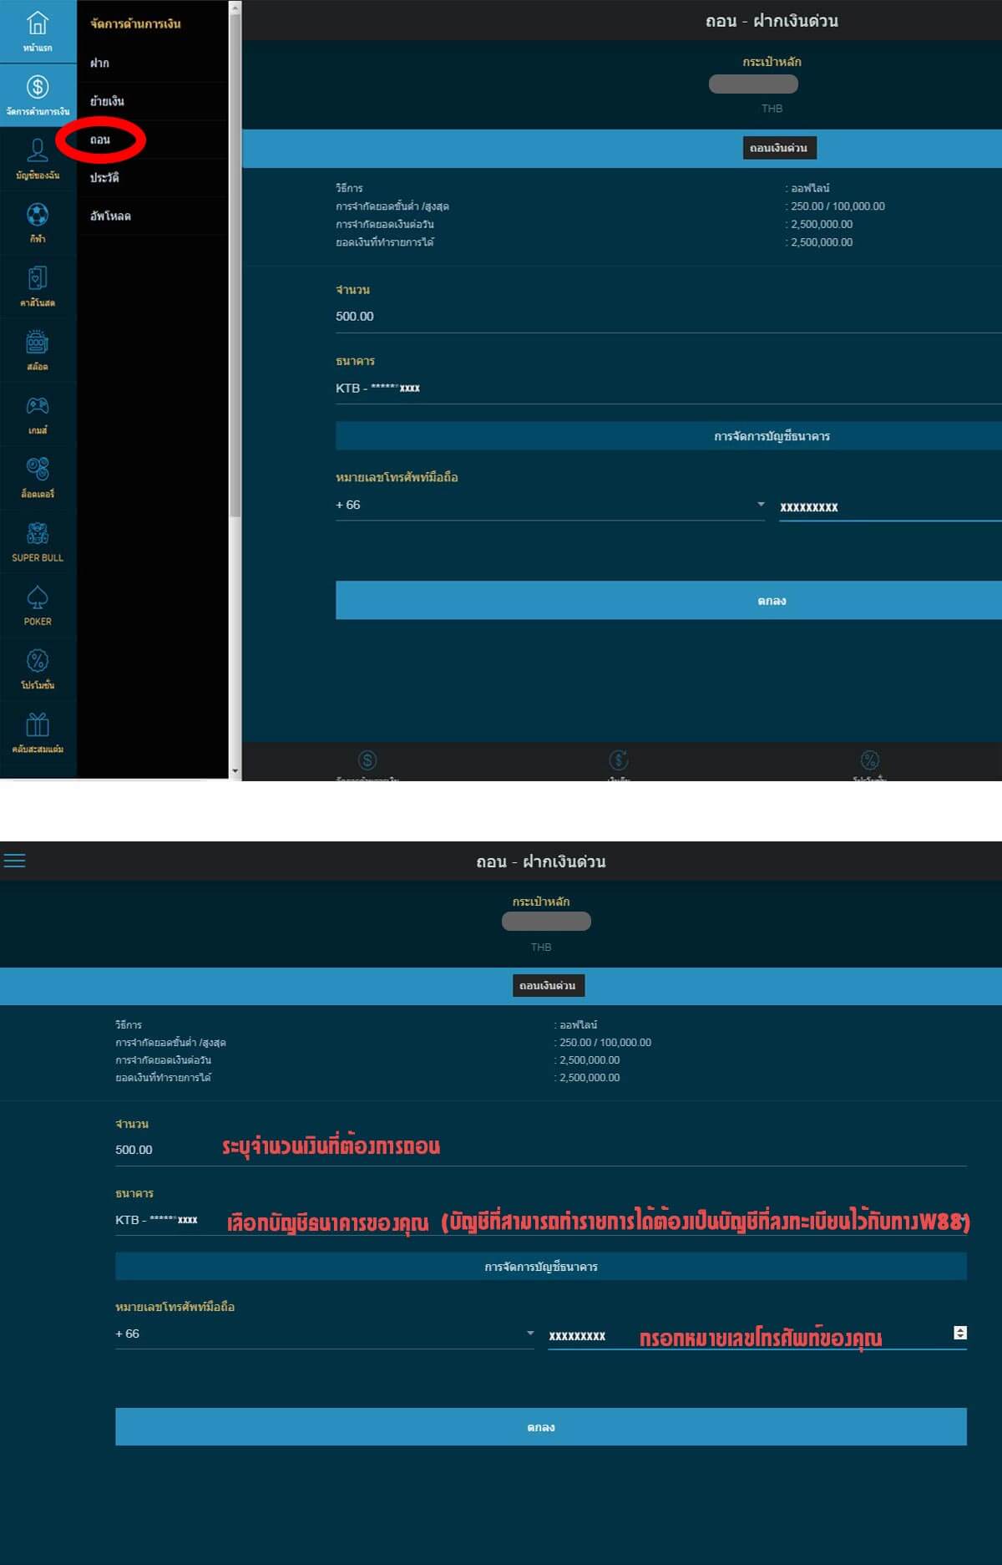The height and width of the screenshot is (1565, 1002).
Task: Go to the หน้าแรก home icon
Action: tap(38, 23)
